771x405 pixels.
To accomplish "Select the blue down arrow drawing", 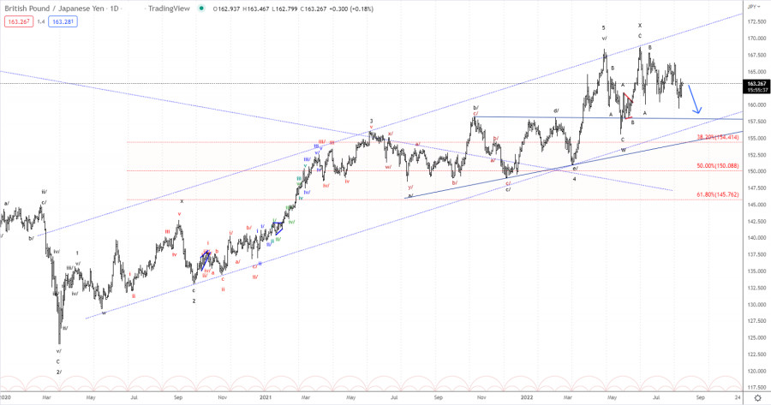I will point(694,98).
